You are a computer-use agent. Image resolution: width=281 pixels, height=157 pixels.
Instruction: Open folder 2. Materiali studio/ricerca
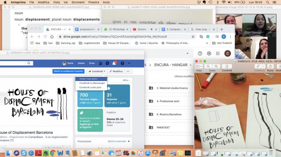coord(169,88)
